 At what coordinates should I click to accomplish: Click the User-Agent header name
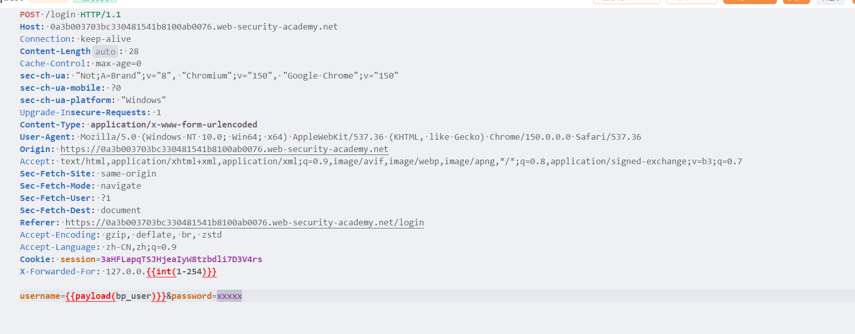[45, 137]
